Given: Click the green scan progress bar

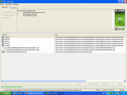Looking at the screenshot, I should (x=63, y=87).
